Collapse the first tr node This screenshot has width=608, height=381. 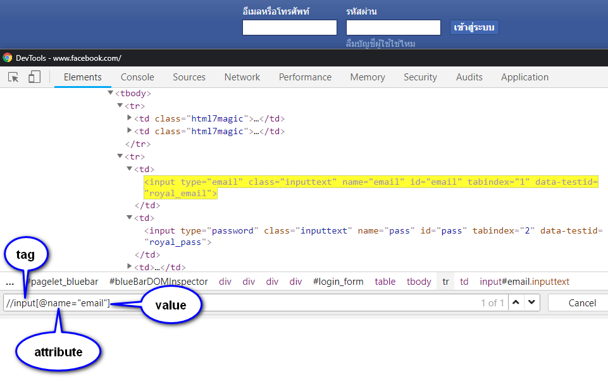120,106
